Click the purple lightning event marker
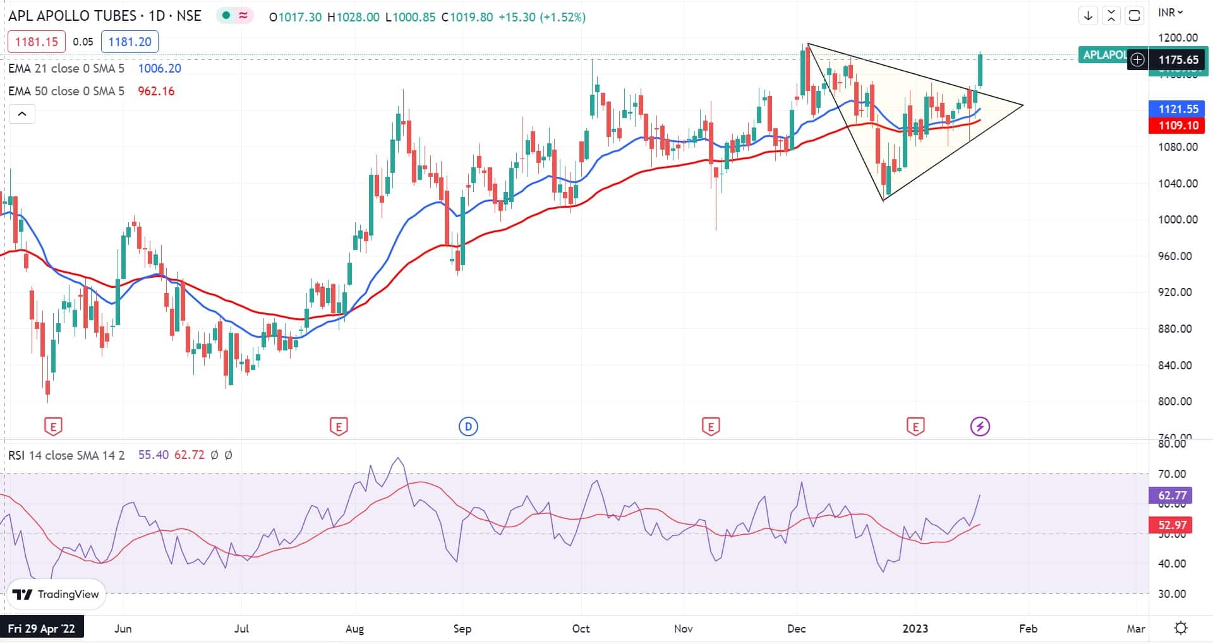1213x644 pixels. [x=980, y=427]
